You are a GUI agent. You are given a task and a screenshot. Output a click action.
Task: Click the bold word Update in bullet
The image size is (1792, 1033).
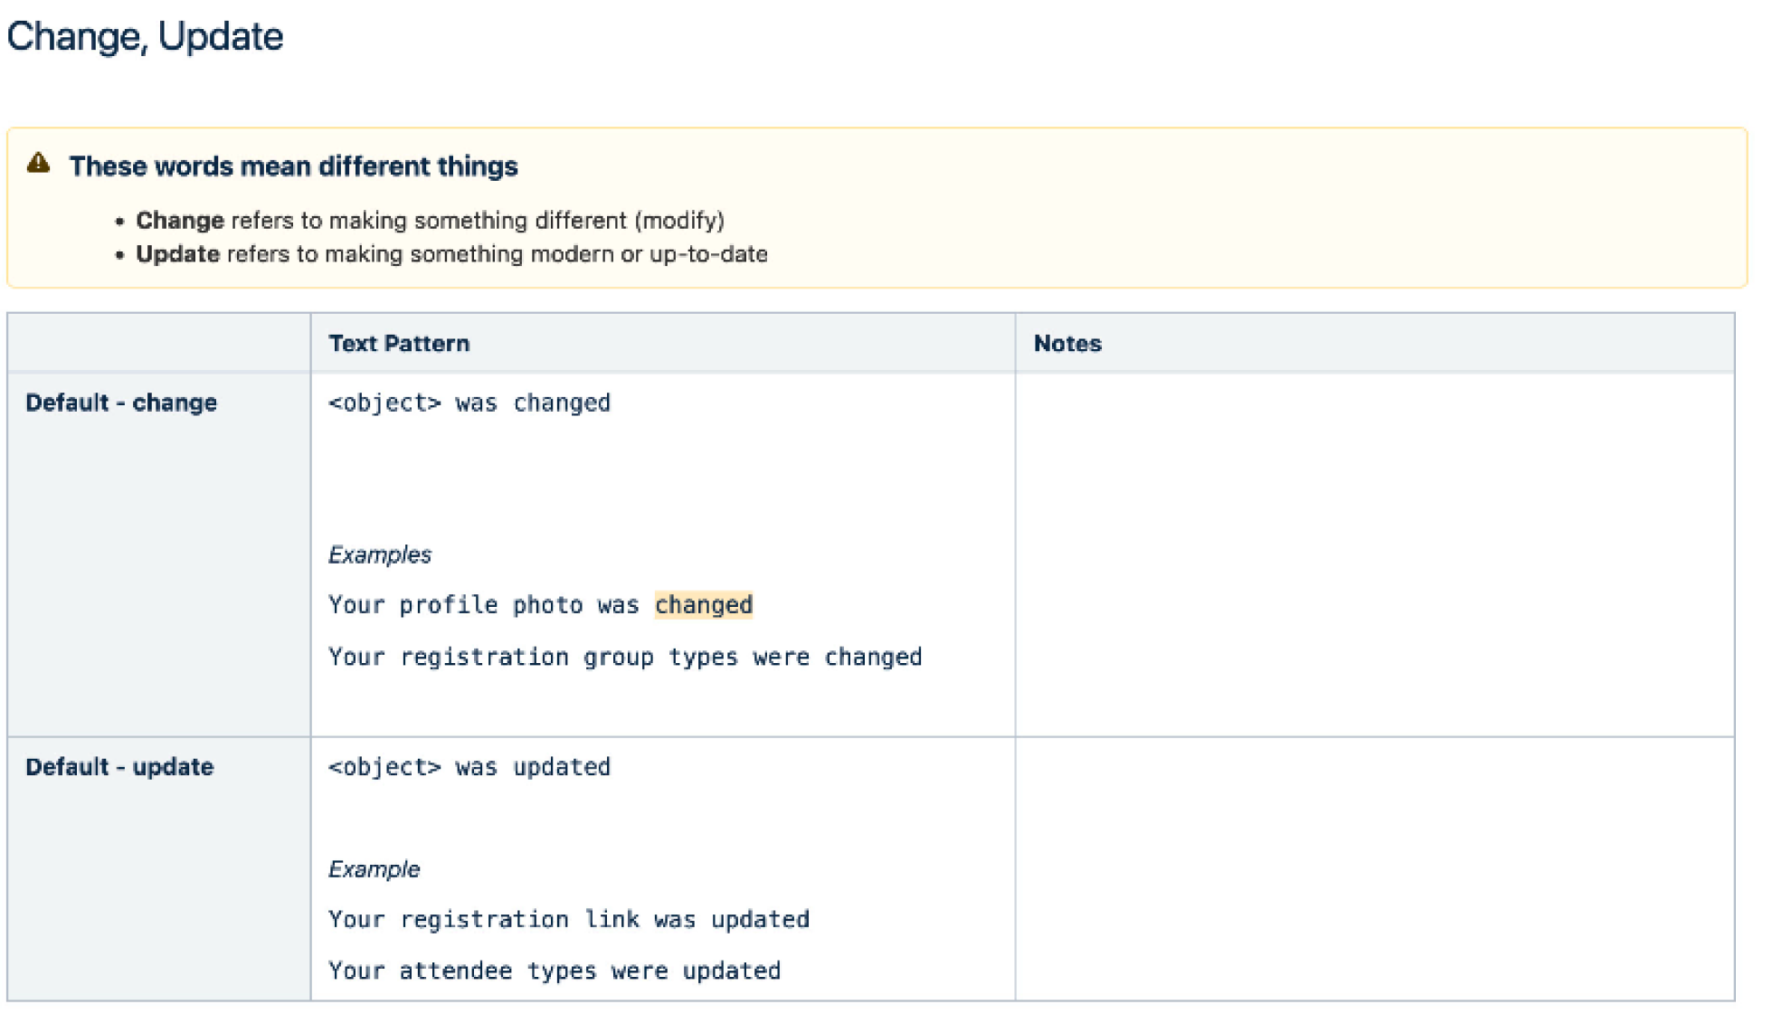coord(177,254)
